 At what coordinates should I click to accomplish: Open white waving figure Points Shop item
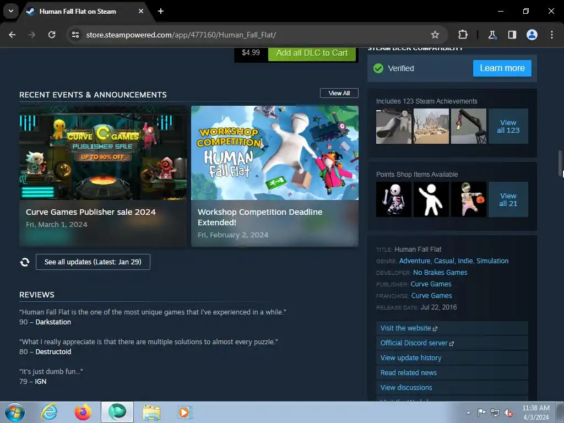pos(431,199)
